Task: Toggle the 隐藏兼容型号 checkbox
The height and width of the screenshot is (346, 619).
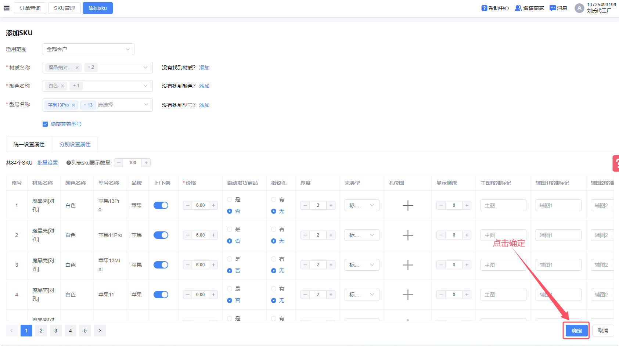Action: point(45,124)
